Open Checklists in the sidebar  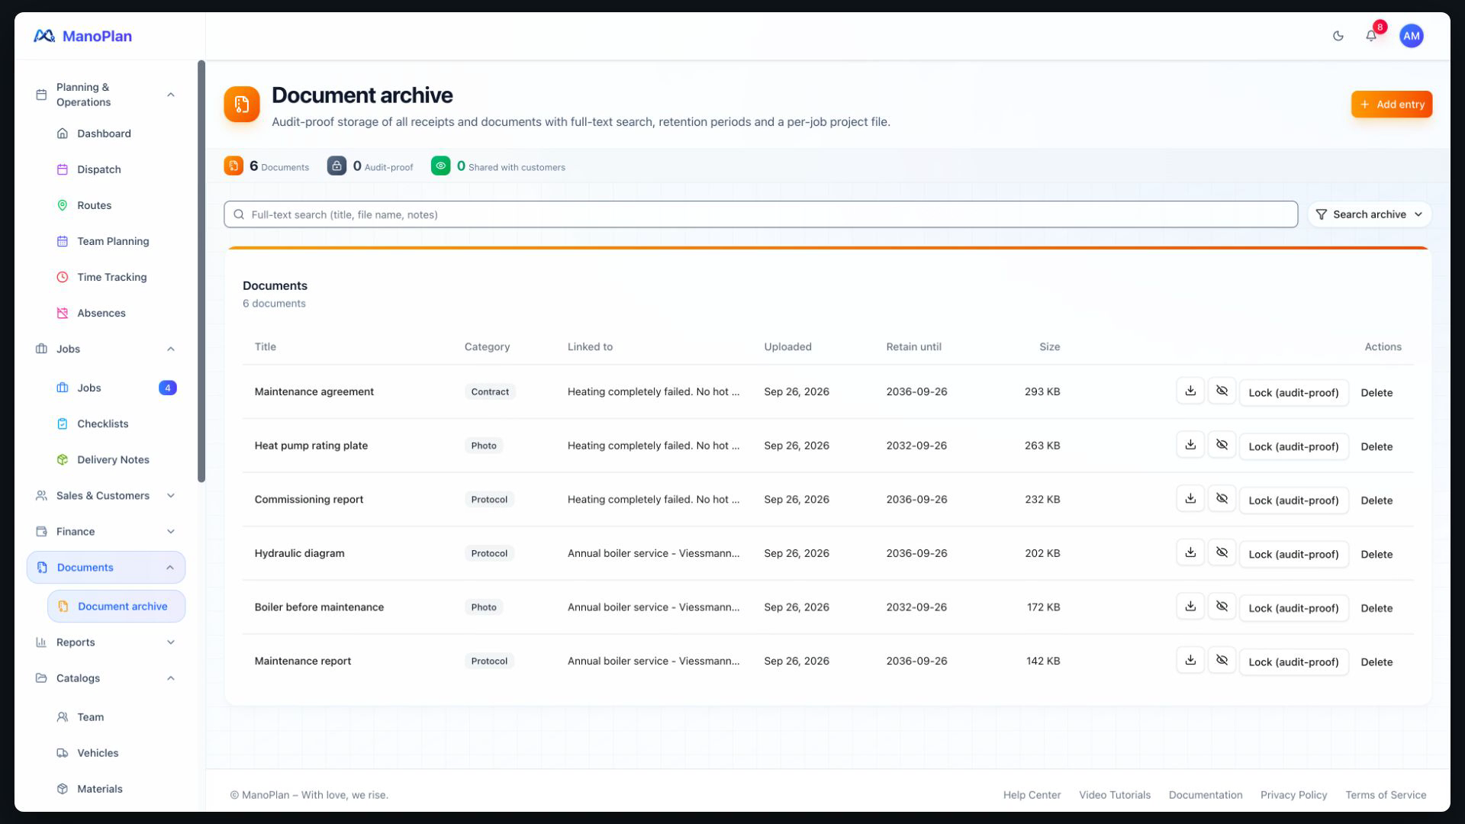(116, 423)
